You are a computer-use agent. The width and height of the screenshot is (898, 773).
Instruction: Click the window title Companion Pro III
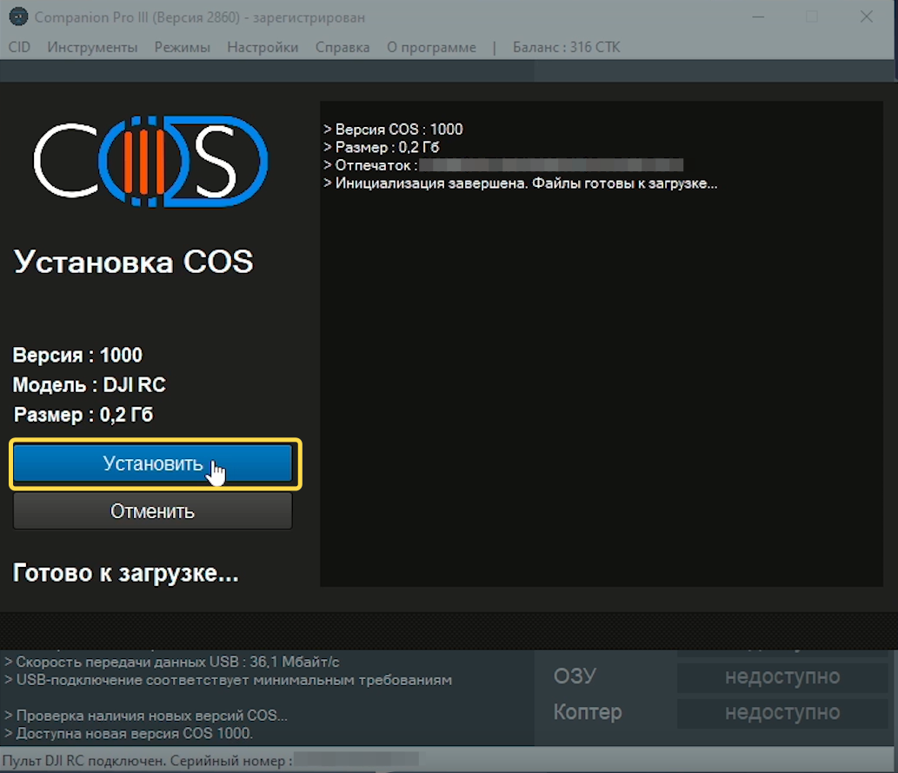199,17
